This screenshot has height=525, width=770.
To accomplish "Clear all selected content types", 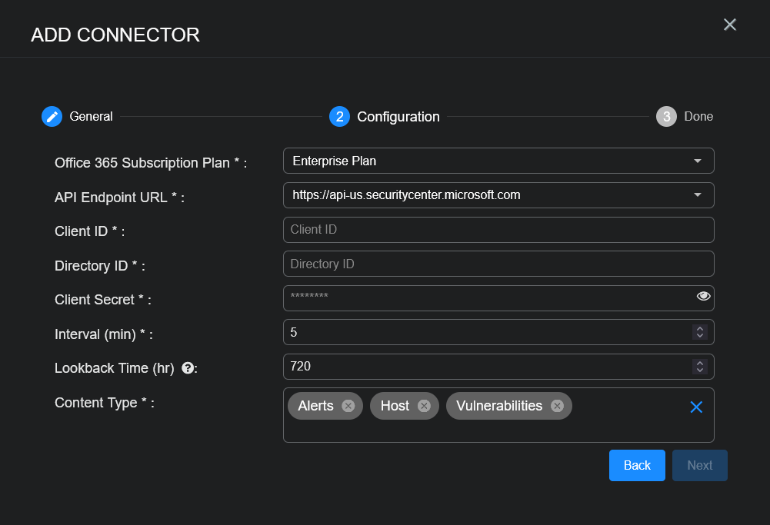I will click(696, 407).
